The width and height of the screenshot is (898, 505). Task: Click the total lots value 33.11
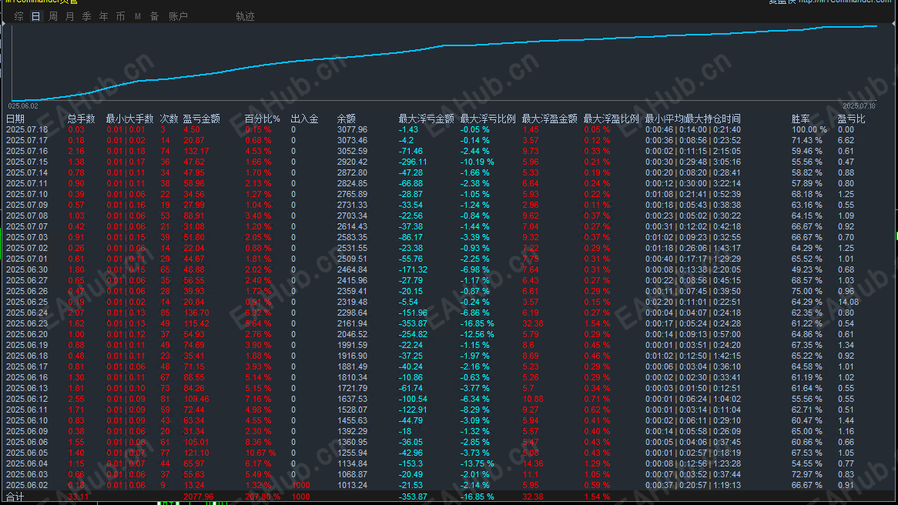coord(79,497)
